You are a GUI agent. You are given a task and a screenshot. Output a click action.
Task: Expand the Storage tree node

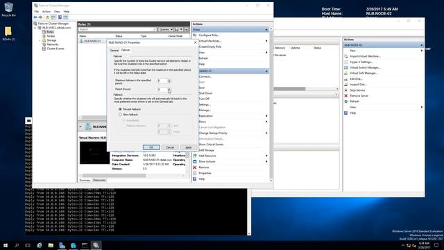click(40, 40)
